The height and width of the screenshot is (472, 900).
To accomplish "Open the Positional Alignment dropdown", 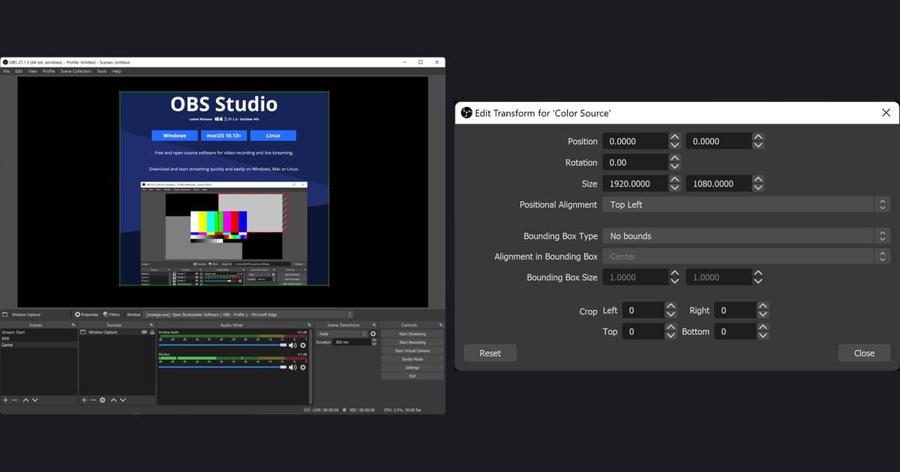I will coord(747,205).
